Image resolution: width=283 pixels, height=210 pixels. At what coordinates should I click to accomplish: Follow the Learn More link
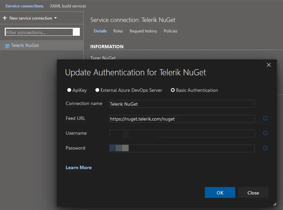(x=79, y=167)
